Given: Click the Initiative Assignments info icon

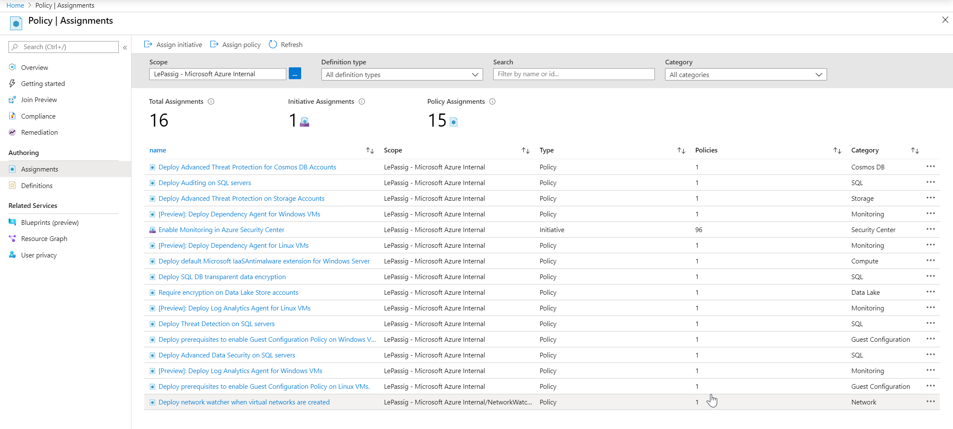Looking at the screenshot, I should click(362, 102).
